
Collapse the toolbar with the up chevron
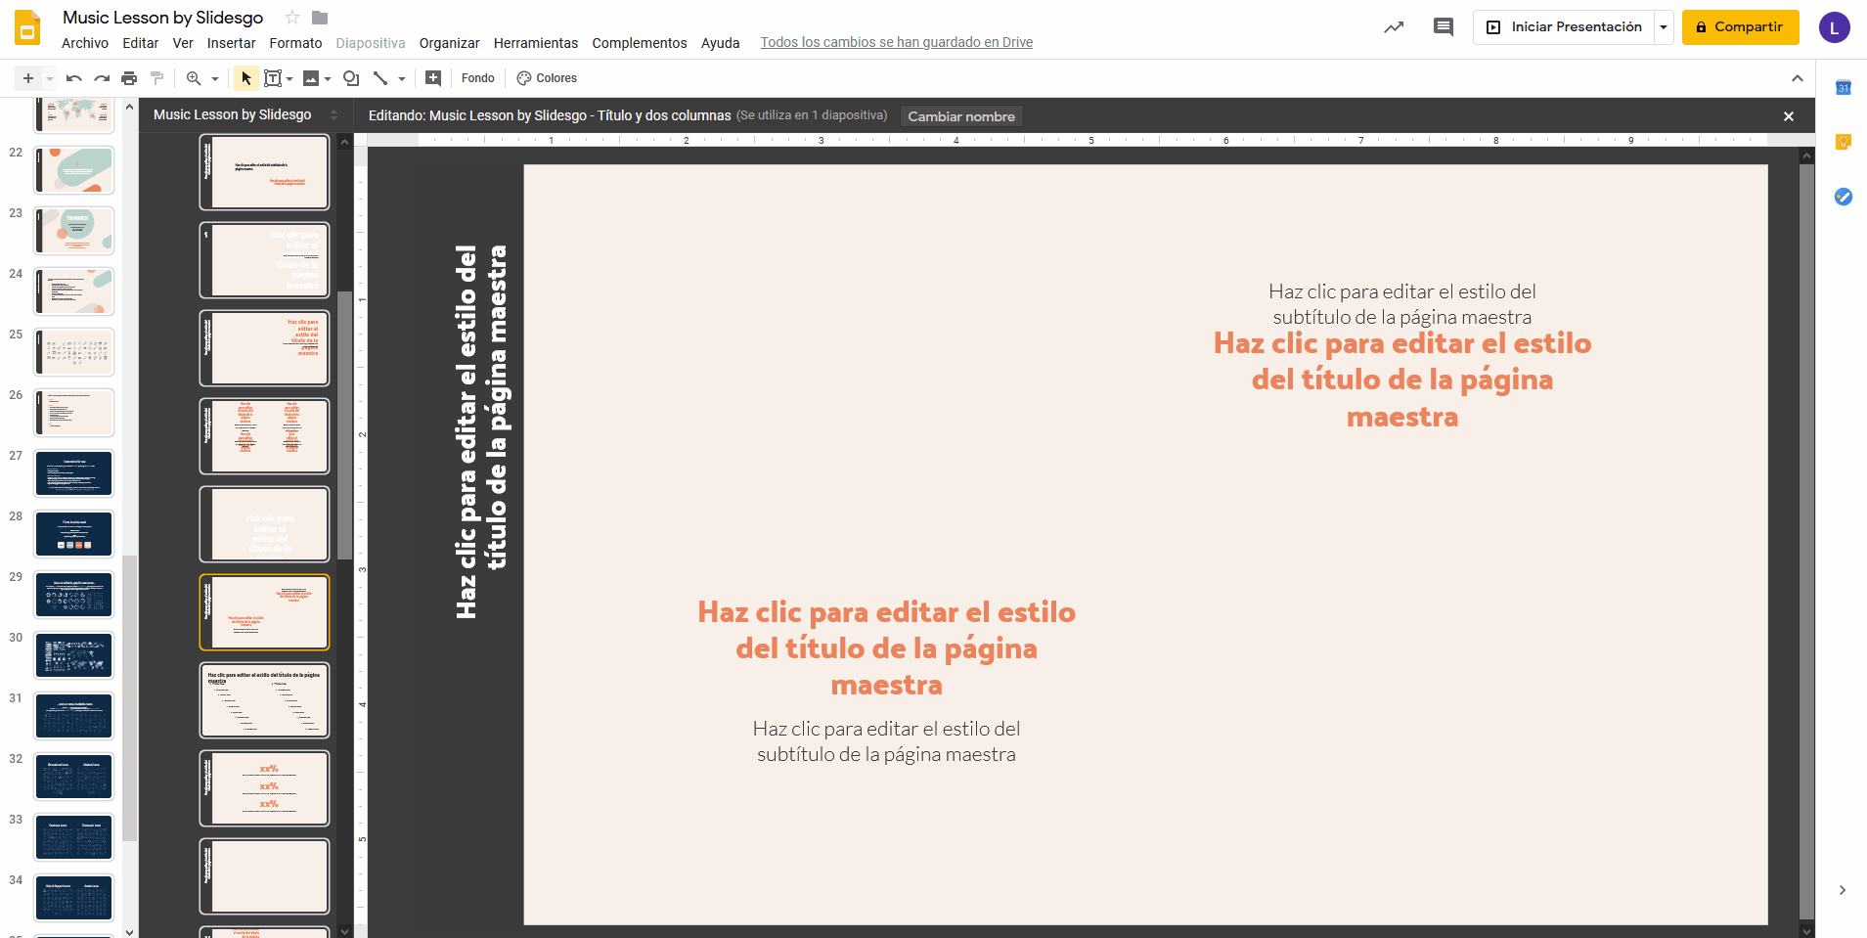(x=1797, y=78)
